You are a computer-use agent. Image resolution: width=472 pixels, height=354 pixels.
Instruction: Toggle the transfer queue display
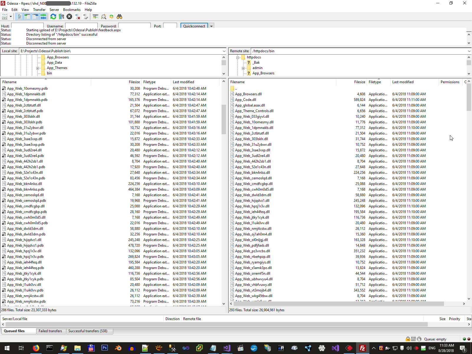pos(43,17)
